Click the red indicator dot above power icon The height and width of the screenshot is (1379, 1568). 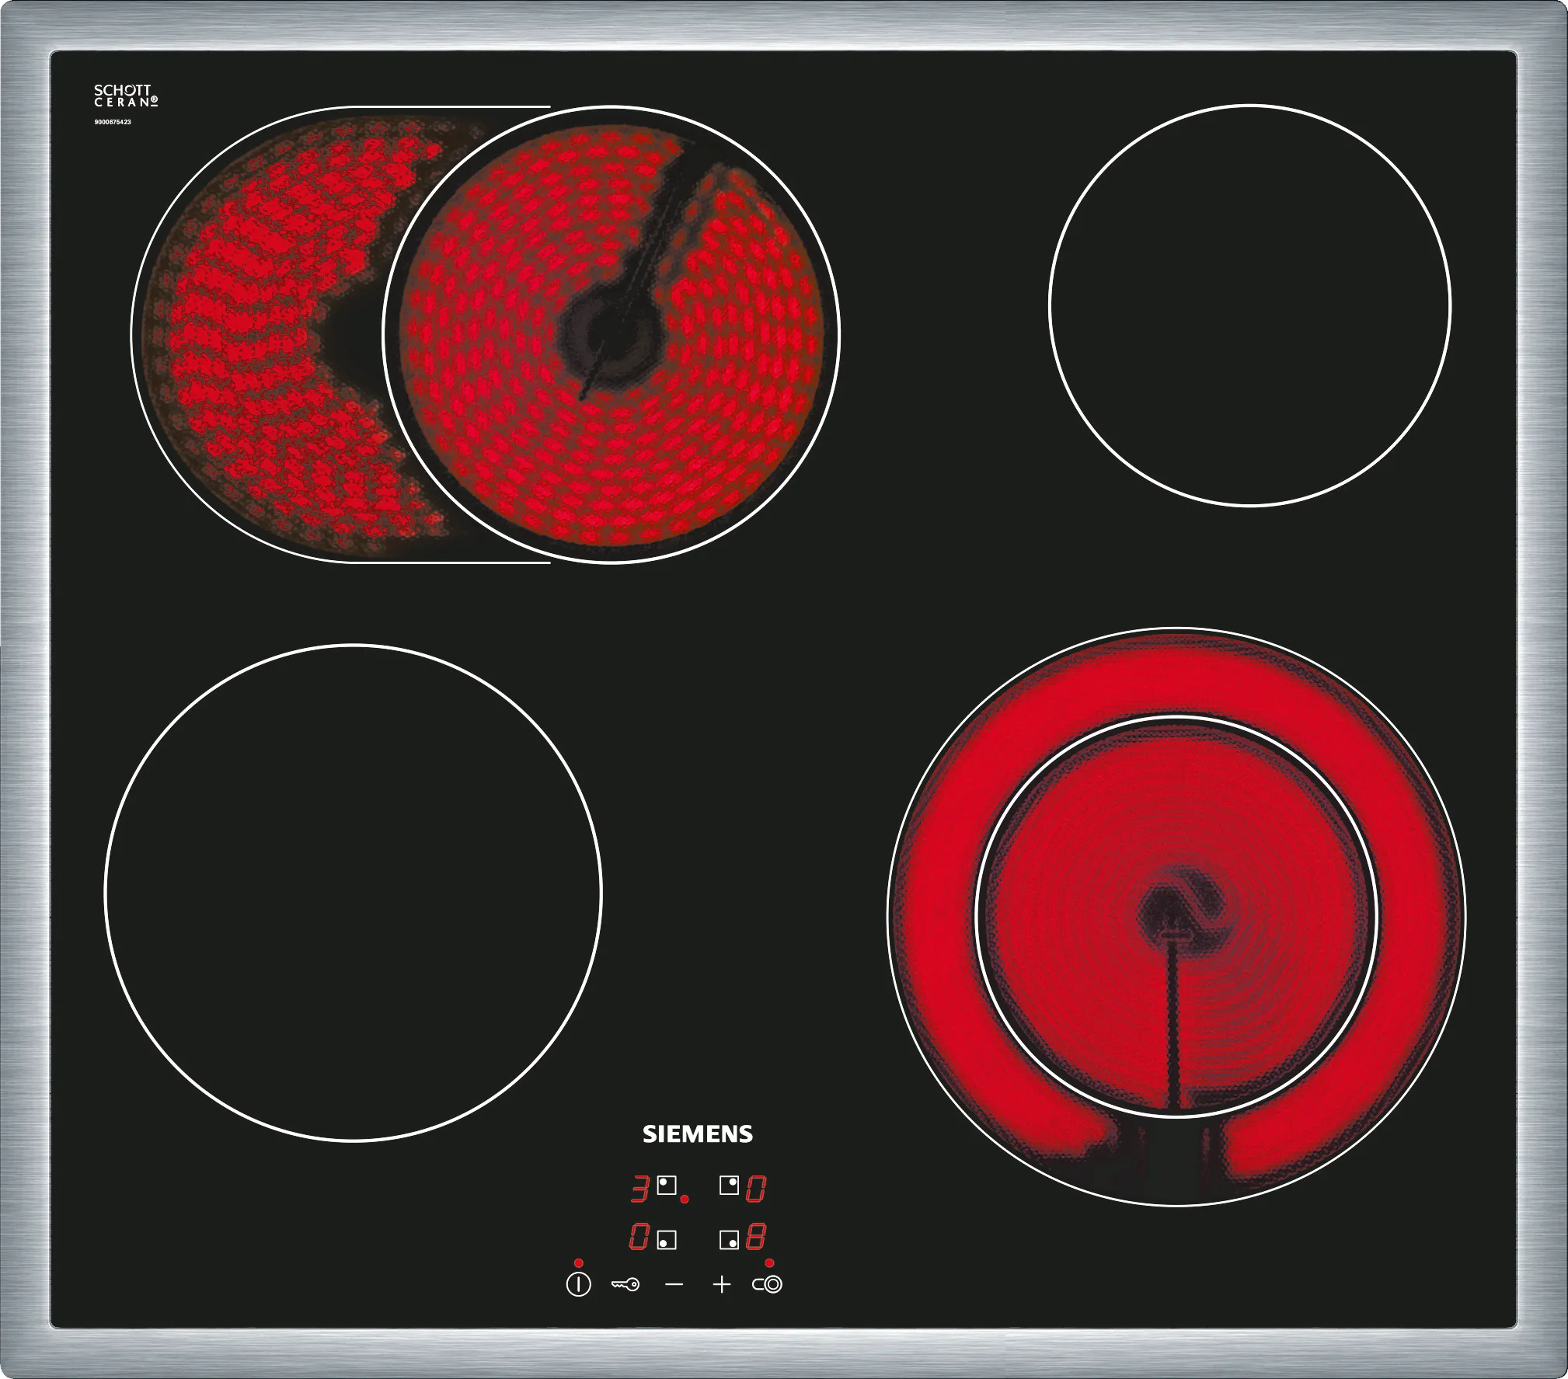[579, 1263]
